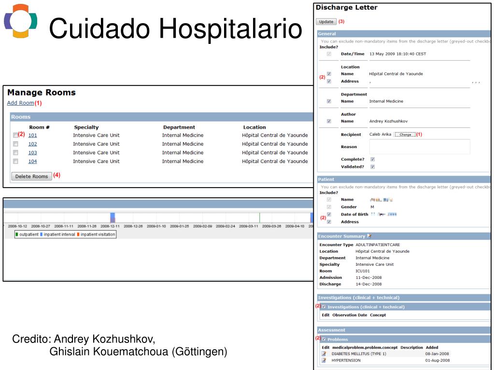Toggle include Department Name checkbox
The height and width of the screenshot is (370, 494).
329,101
